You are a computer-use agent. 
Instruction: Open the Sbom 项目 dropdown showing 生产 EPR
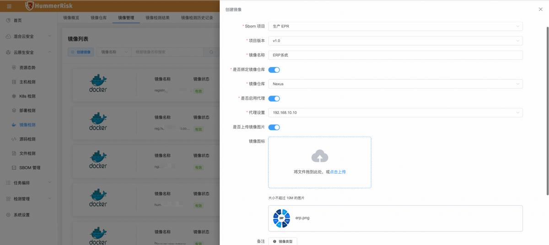395,27
